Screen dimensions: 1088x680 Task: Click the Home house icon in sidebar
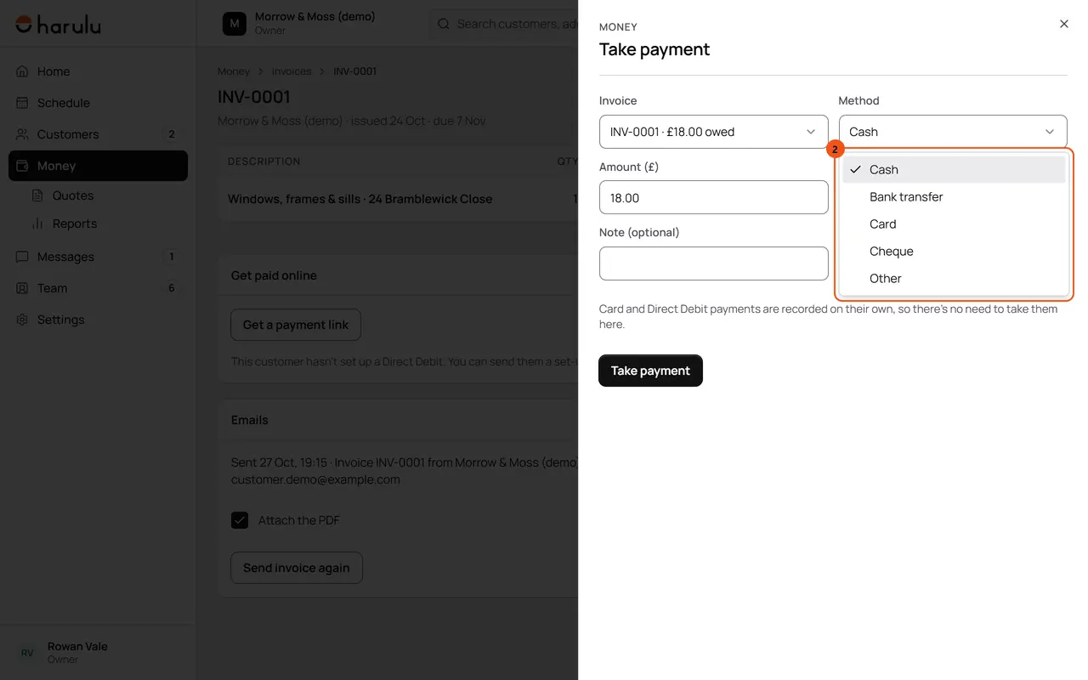point(23,71)
